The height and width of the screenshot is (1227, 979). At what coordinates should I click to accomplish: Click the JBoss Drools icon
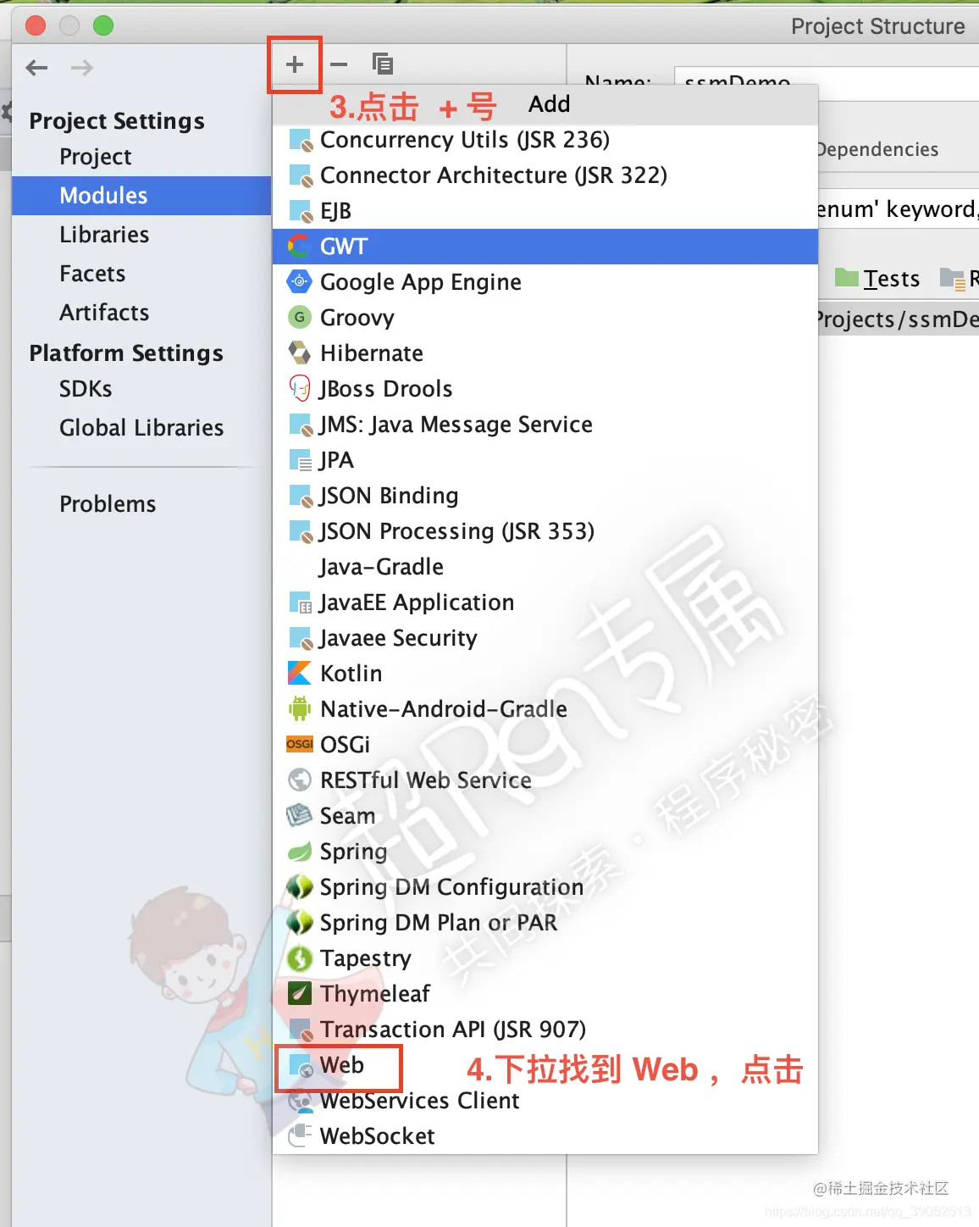pyautogui.click(x=300, y=389)
